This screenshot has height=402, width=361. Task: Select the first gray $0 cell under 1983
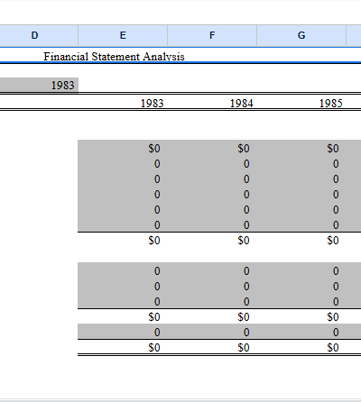pyautogui.click(x=123, y=148)
